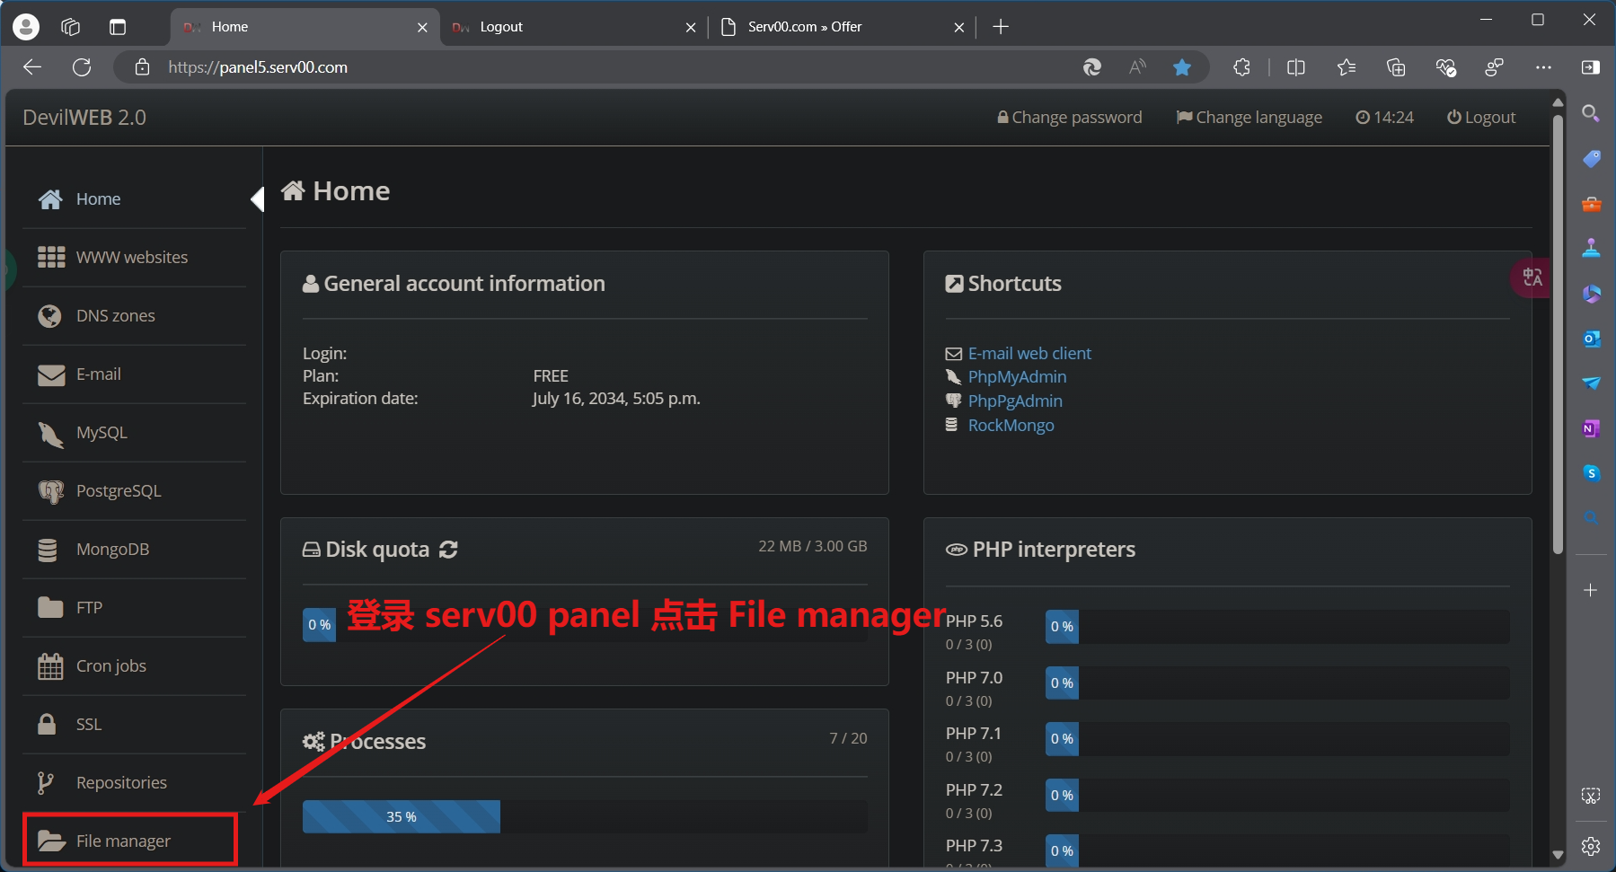This screenshot has height=872, width=1616.
Task: Open PhpPgAdmin shortcut
Action: (x=1015, y=401)
